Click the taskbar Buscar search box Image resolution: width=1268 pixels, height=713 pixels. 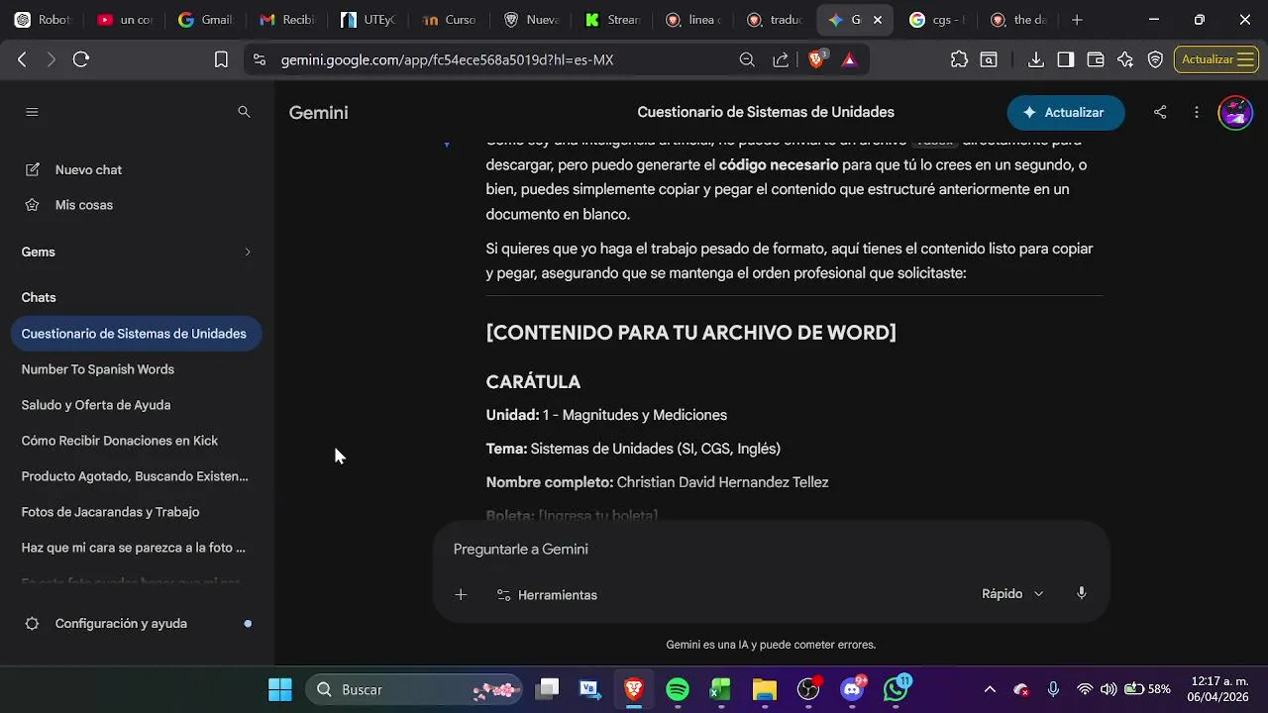pos(415,689)
